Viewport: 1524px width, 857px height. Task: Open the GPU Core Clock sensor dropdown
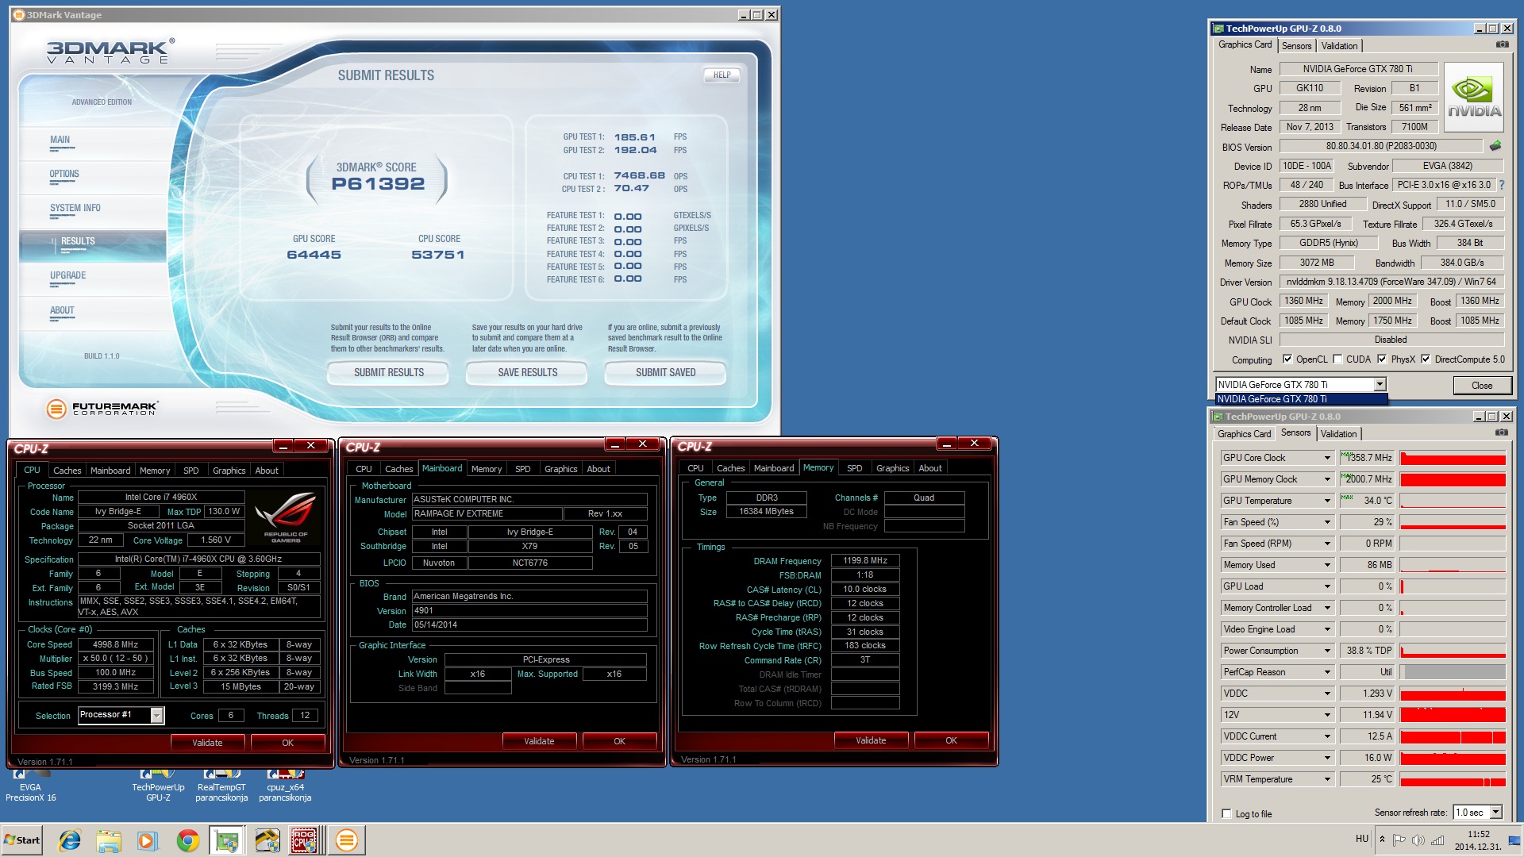click(1327, 458)
